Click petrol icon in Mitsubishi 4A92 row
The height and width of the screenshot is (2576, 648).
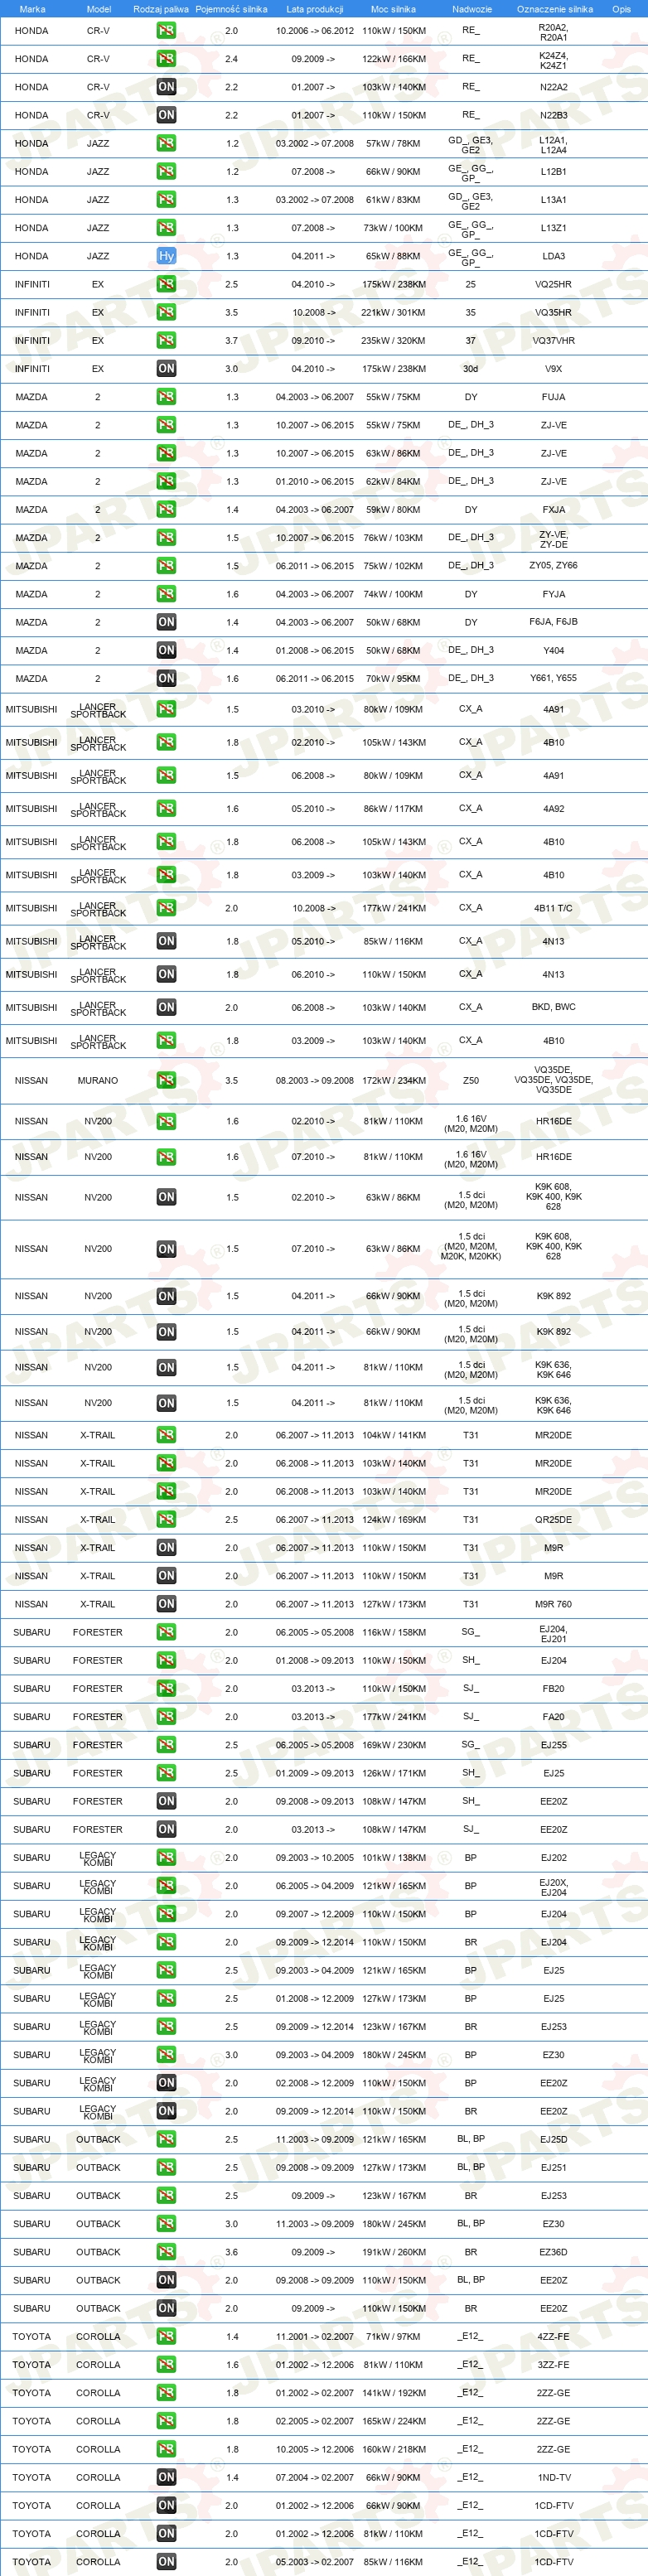(166, 809)
